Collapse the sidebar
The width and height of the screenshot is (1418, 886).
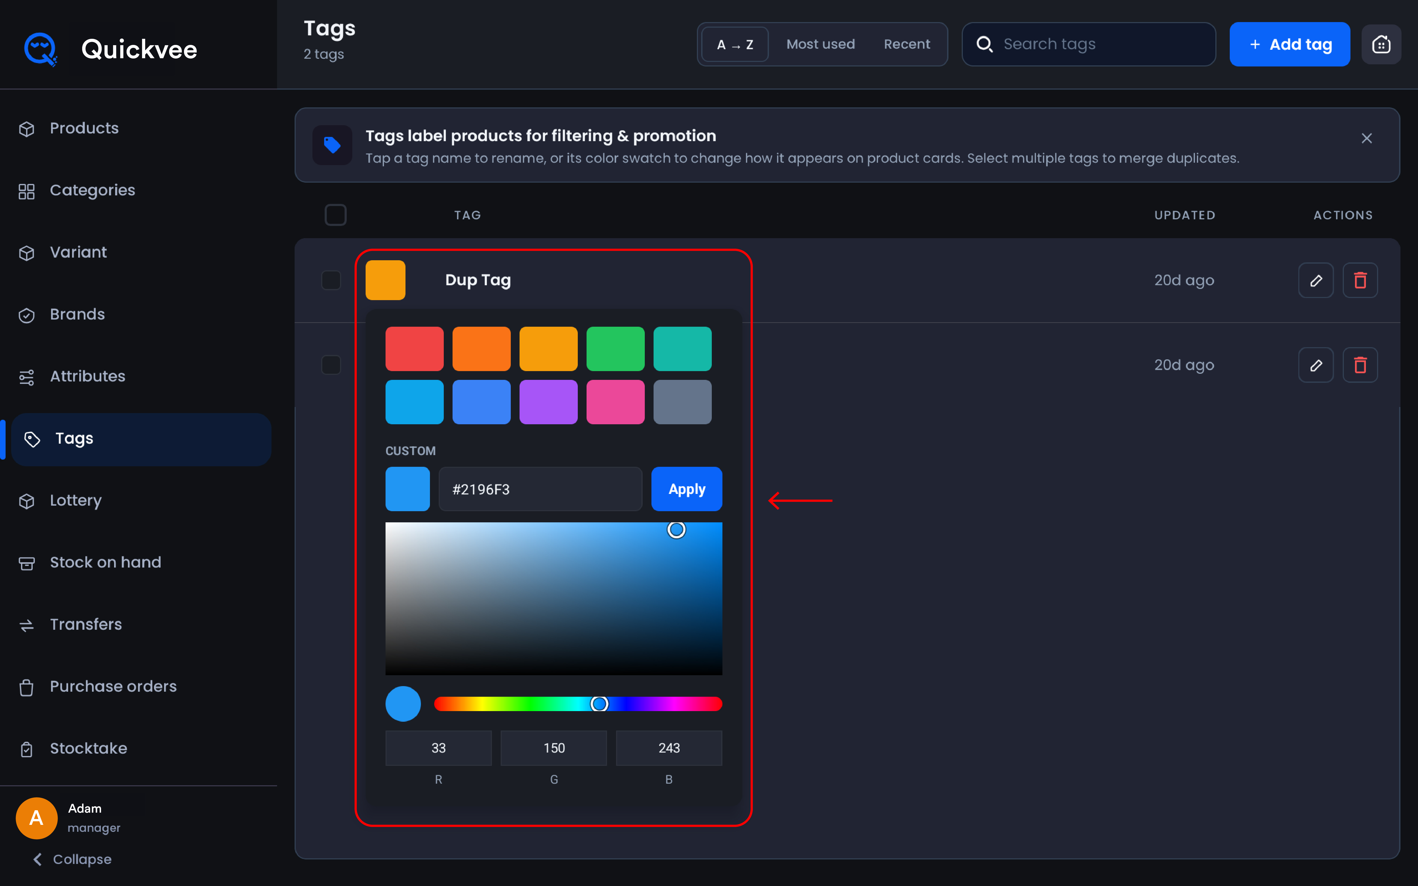click(x=72, y=859)
